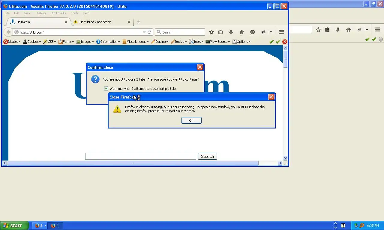This screenshot has width=384, height=230.
Task: Click the bug add-on icon in background window
Action: click(359, 30)
